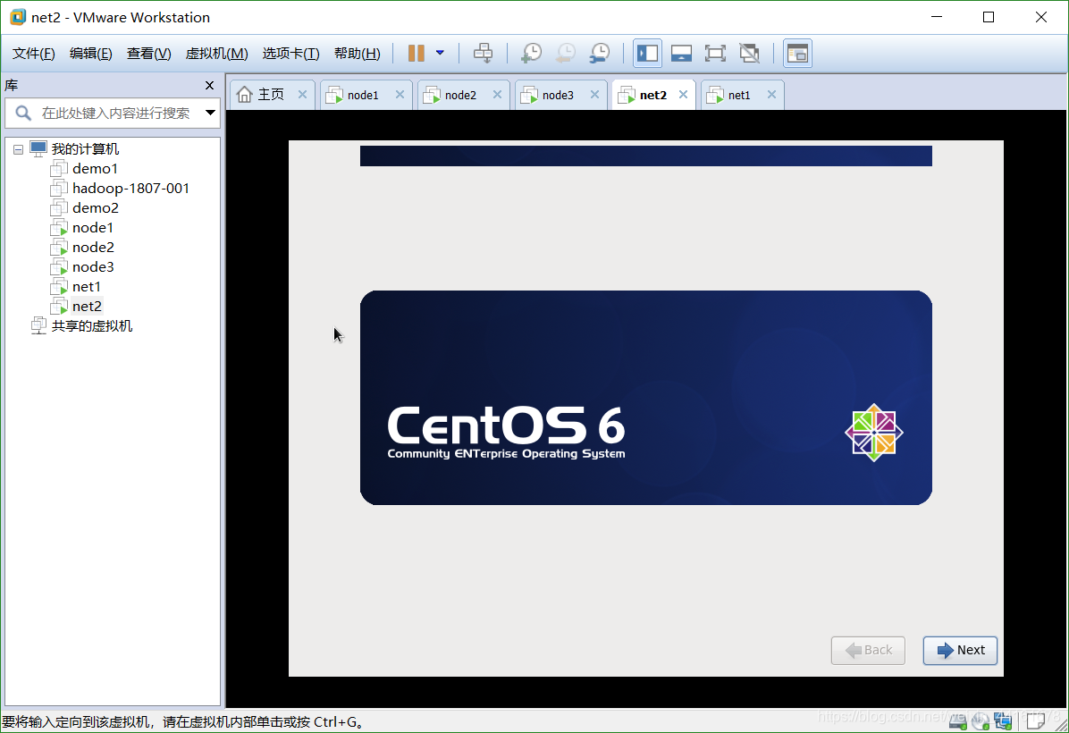
Task: Select net2 in the library tree
Action: 87,307
